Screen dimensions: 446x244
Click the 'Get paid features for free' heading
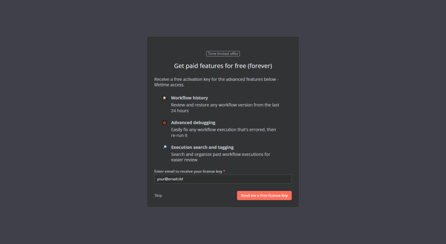click(209, 66)
